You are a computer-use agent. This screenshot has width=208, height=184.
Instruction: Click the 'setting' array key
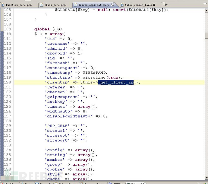pyautogui.click(x=56, y=155)
